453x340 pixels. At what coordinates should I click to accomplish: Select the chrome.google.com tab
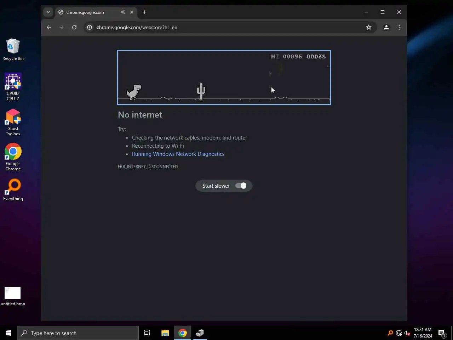point(96,12)
